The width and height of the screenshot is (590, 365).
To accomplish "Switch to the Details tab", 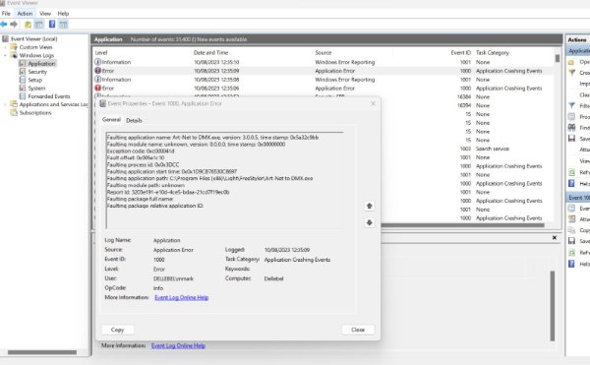I will tap(134, 120).
